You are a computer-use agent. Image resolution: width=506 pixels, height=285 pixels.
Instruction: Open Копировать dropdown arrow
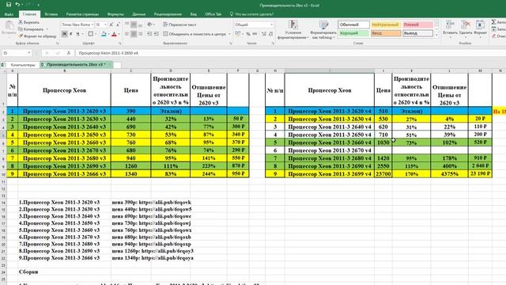[47, 29]
